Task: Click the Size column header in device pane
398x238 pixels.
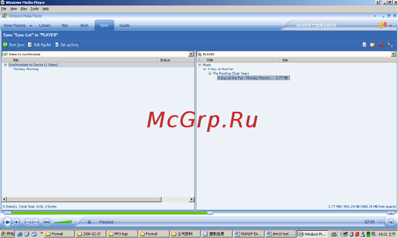Action: 282,60
